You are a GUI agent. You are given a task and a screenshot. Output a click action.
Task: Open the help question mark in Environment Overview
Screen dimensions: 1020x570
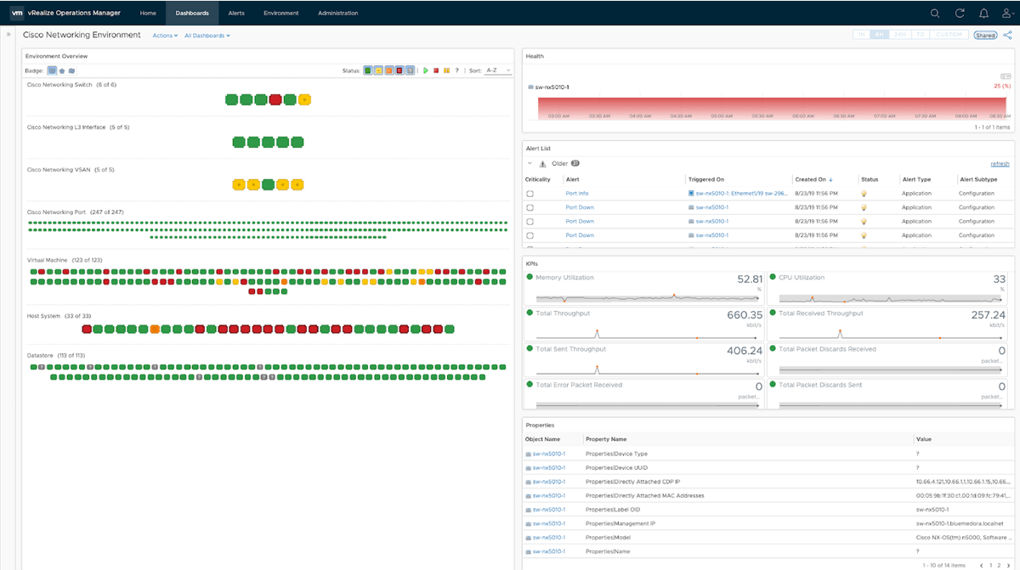click(456, 71)
